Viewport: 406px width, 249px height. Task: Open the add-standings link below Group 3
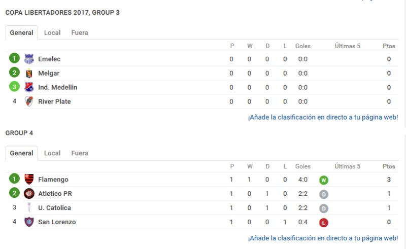[x=323, y=117]
